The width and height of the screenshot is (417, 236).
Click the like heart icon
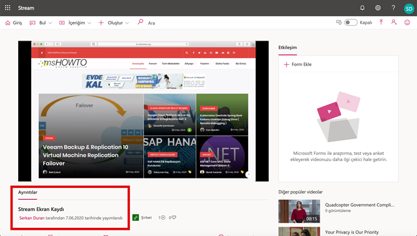(x=174, y=217)
